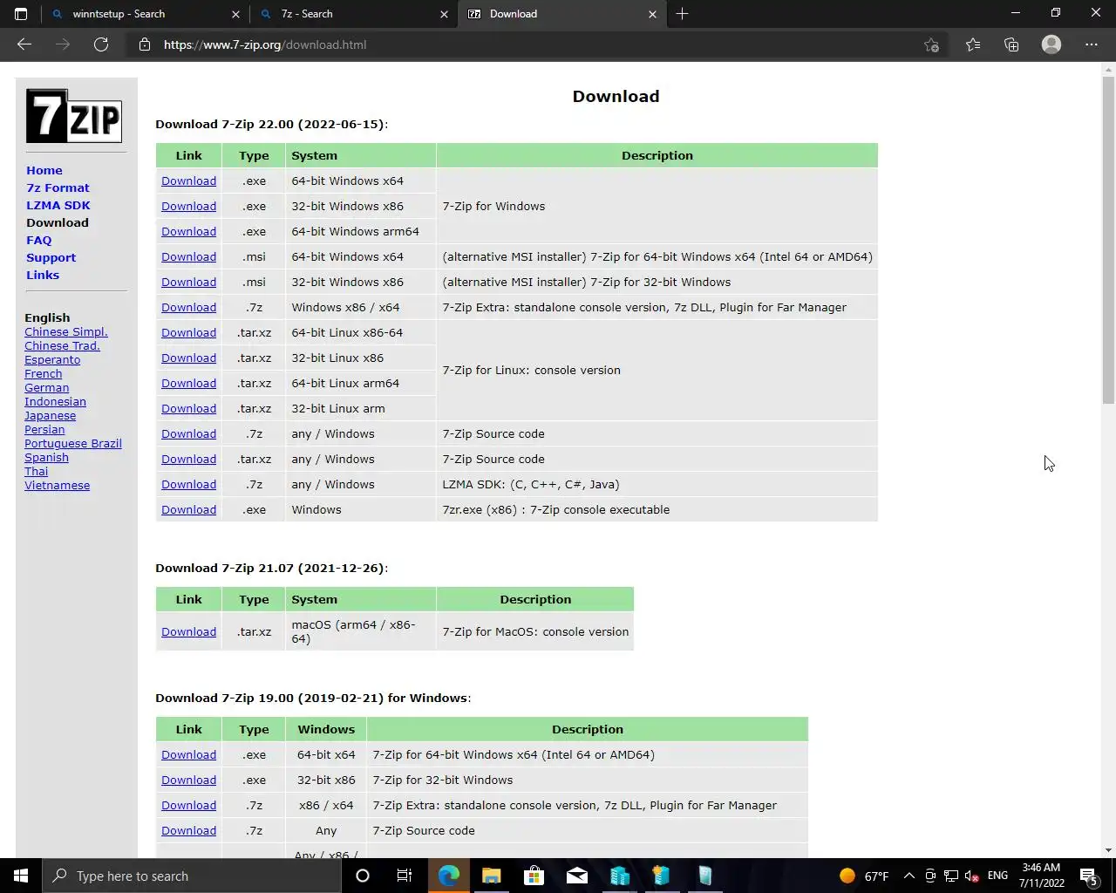Open notification center icon
Screen dimensions: 1116x893
tap(1089, 876)
